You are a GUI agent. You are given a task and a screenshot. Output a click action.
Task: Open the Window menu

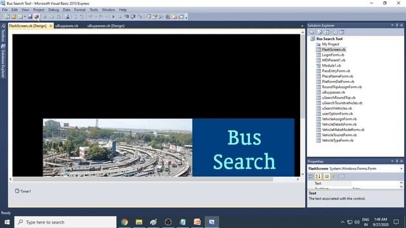[108, 10]
